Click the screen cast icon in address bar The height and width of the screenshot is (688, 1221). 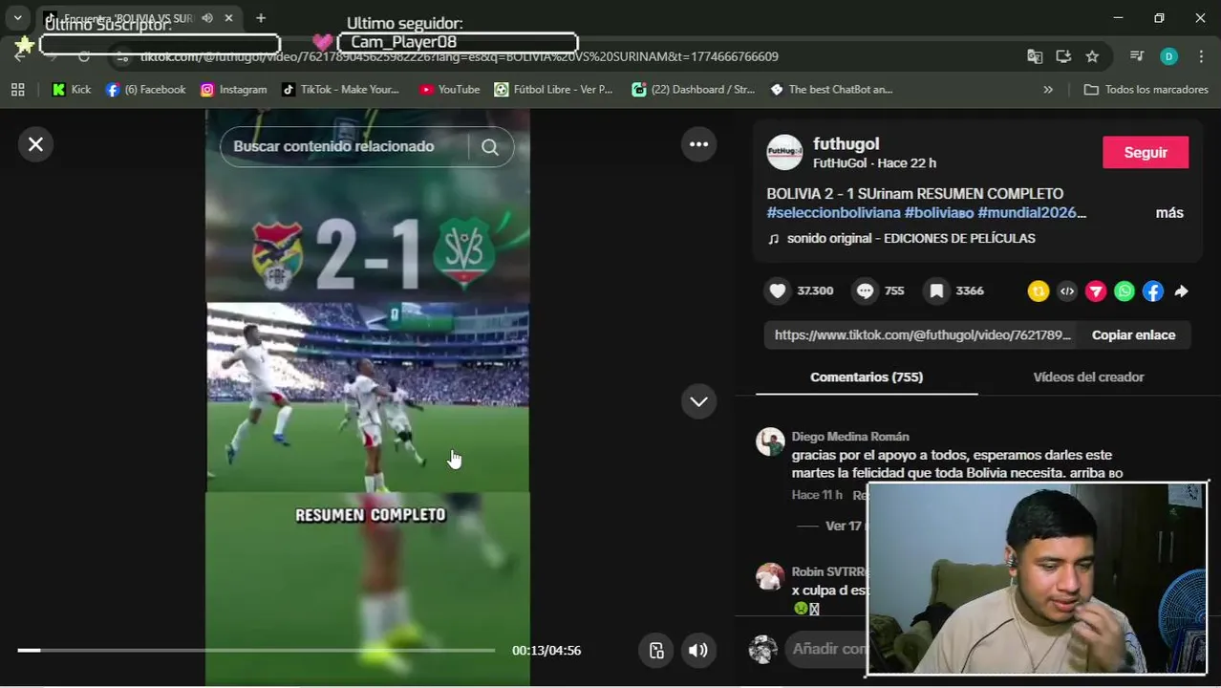(1063, 57)
